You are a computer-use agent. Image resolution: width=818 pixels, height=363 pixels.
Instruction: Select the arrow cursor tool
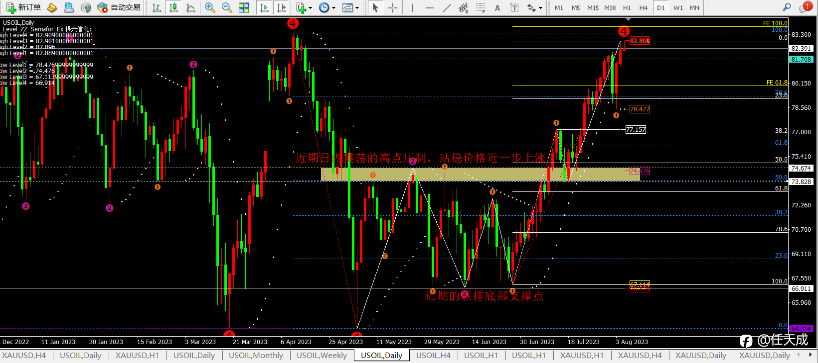(375, 7)
